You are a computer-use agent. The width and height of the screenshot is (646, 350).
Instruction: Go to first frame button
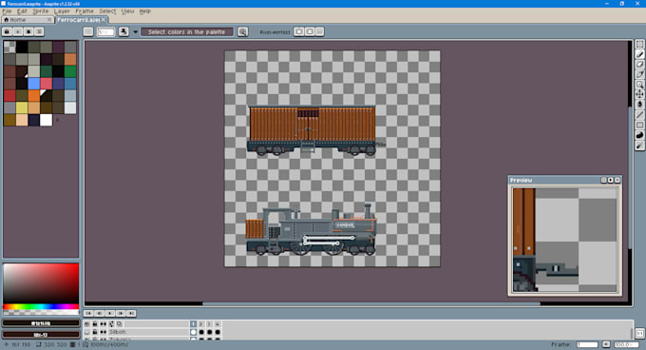tap(88, 314)
